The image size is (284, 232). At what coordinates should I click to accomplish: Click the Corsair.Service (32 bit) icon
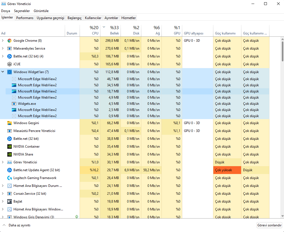click(x=10, y=194)
